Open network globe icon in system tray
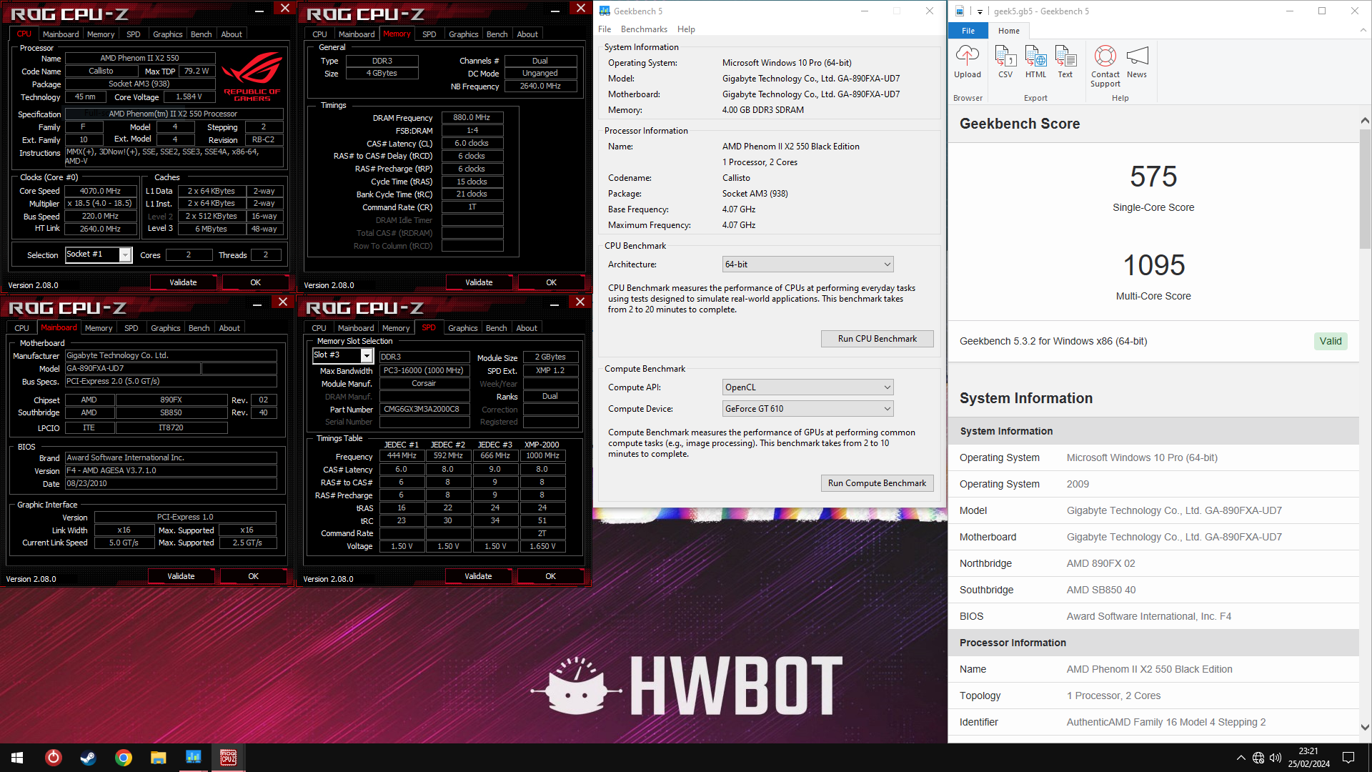This screenshot has height=772, width=1372. tap(1258, 758)
